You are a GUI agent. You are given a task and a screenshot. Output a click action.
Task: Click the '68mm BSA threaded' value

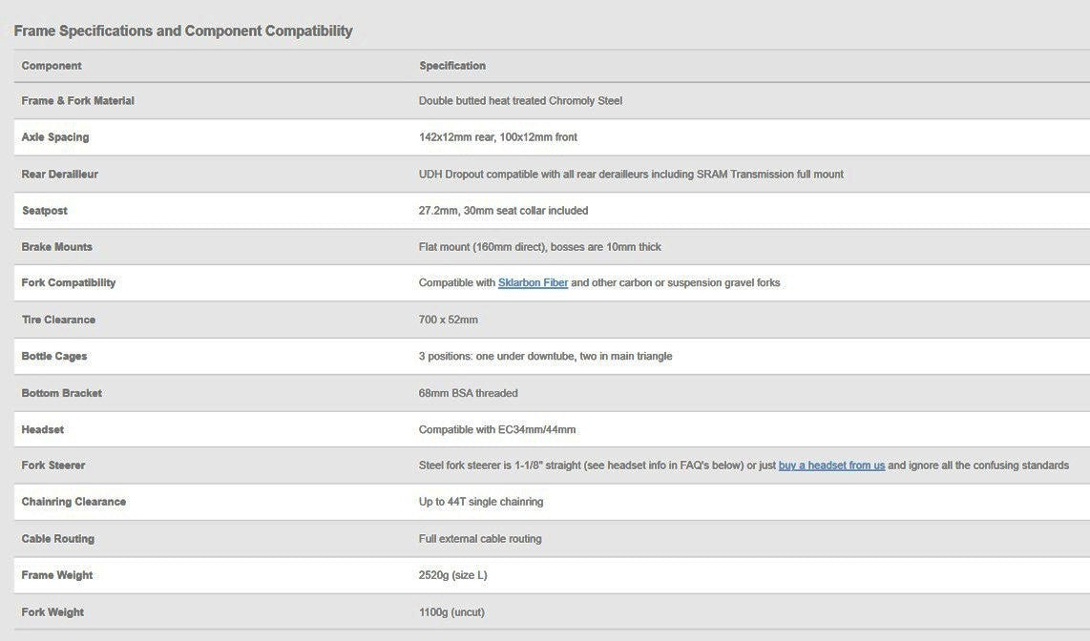pos(469,393)
